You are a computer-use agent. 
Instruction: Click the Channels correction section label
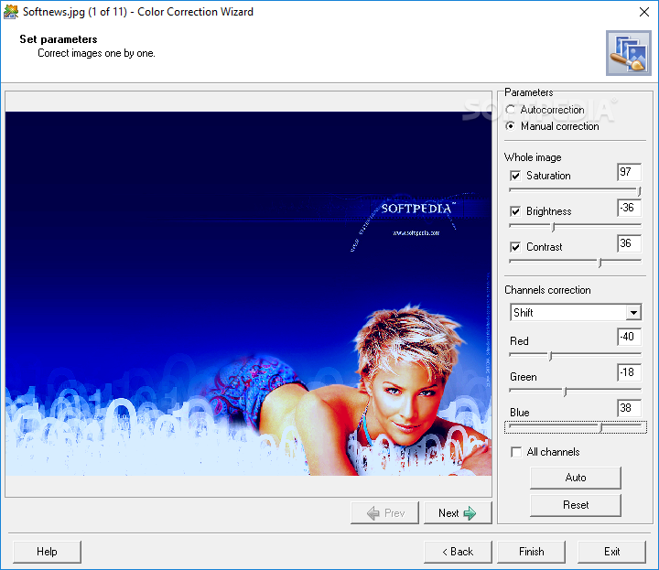tap(547, 290)
